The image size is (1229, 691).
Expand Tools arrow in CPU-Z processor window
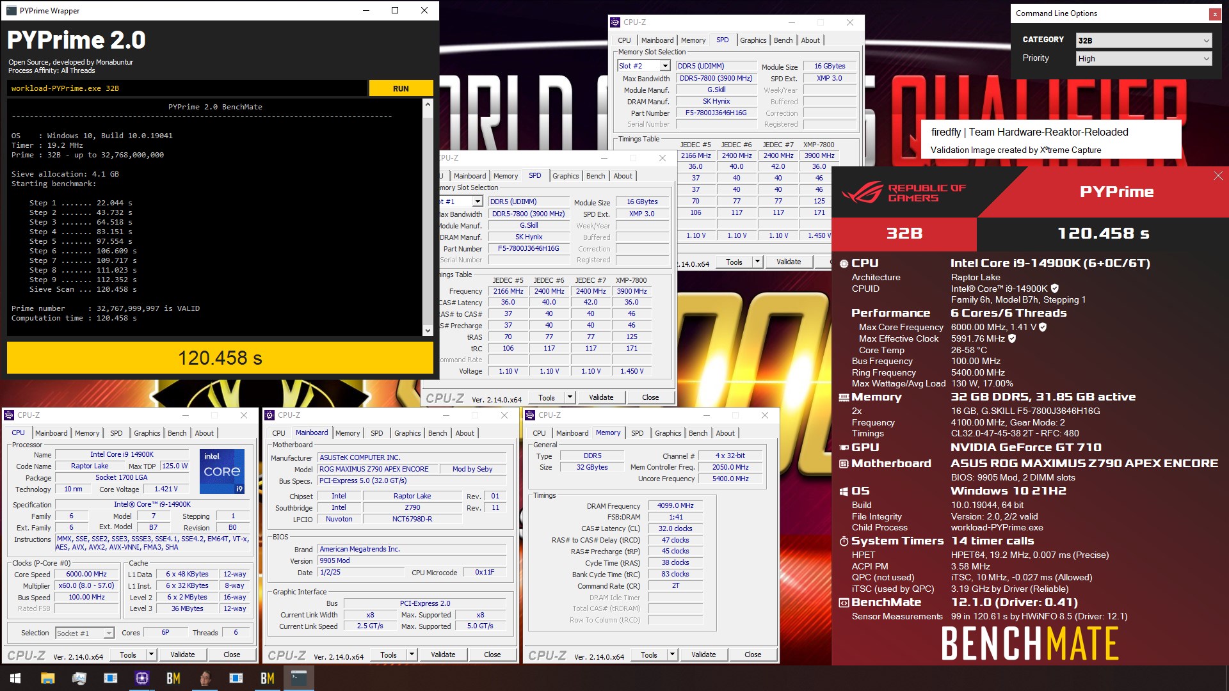tap(151, 655)
